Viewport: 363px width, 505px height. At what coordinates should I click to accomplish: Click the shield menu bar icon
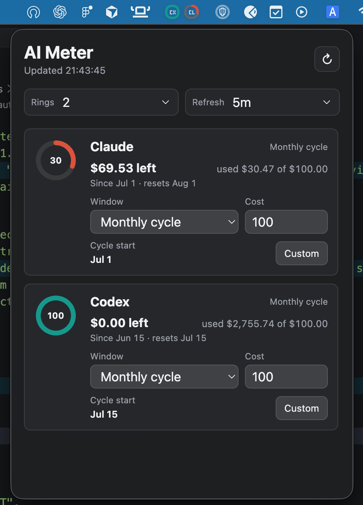click(x=223, y=12)
